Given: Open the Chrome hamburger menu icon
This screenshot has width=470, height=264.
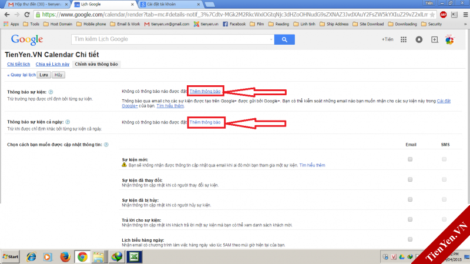Looking at the screenshot, I should pyautogui.click(x=465, y=14).
